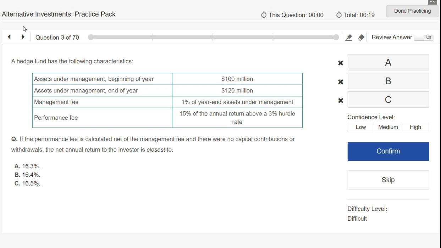This screenshot has width=441, height=248.
Task: Choose answer button B
Action: pyautogui.click(x=388, y=81)
